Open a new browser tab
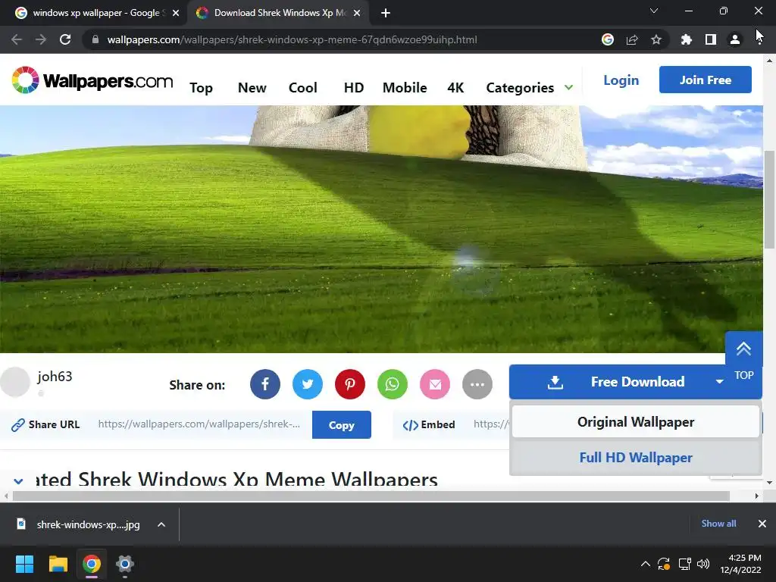 click(x=386, y=13)
